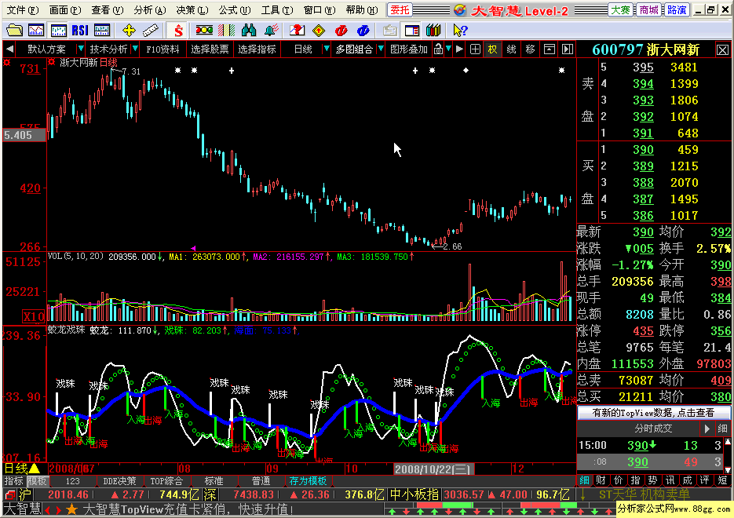Viewport: 734px width, 518px height.
Task: Expand the 日线 period dropdown arrow
Action: [327, 49]
